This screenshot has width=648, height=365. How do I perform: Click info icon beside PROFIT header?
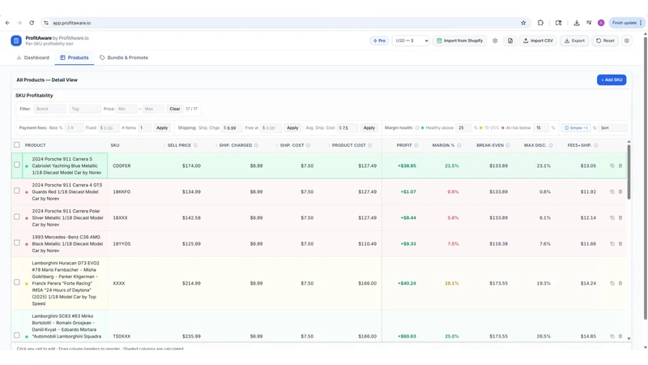point(416,145)
